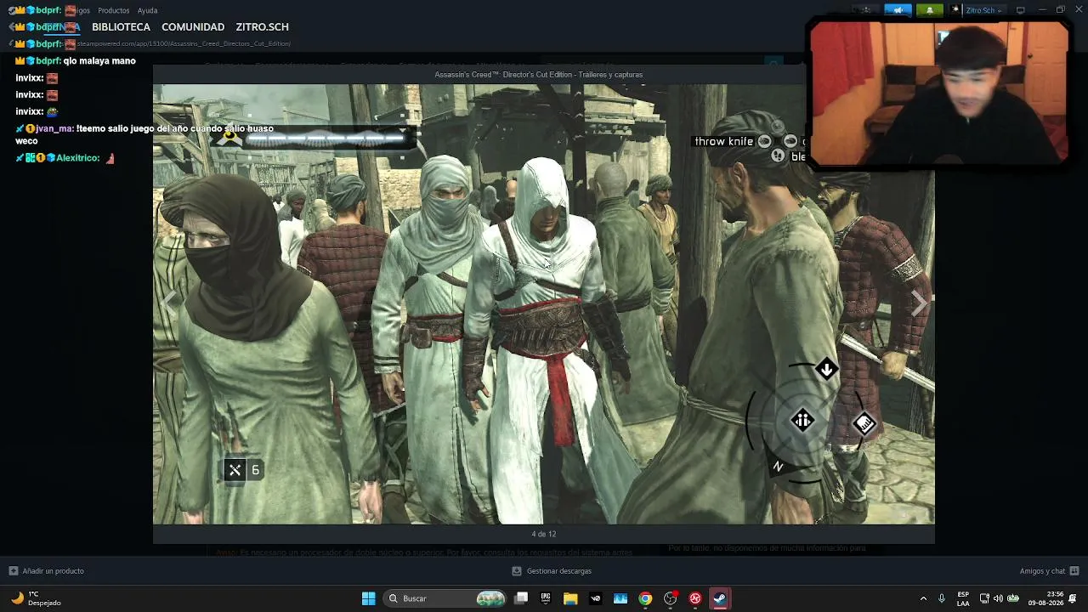The width and height of the screenshot is (1088, 612).
Task: Open the 'Amigos y chat' panel
Action: coord(1049,571)
